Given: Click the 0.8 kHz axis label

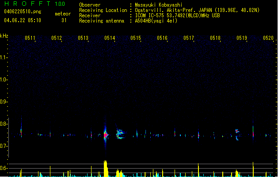Looking at the screenshot, I should [x=4, y=124].
